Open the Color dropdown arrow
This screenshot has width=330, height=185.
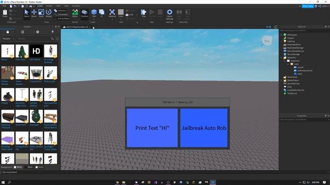[121, 19]
